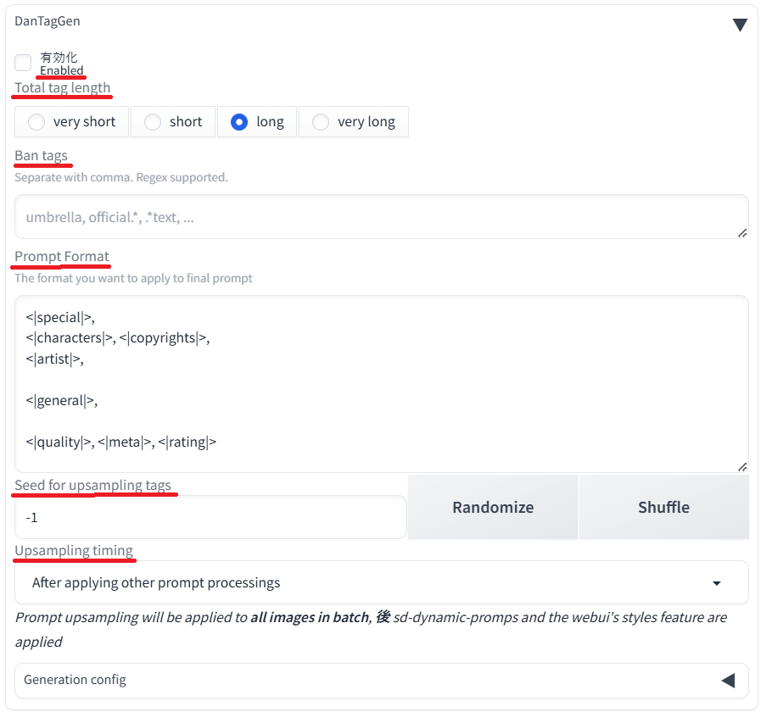Pick the "very long" tag length option

tap(321, 122)
